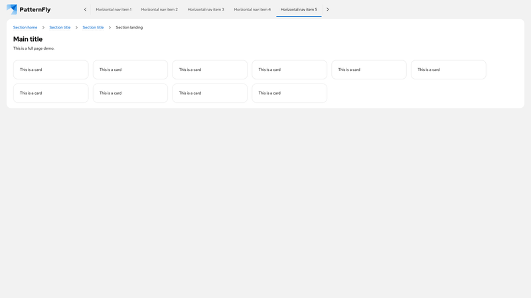
Task: Go to Horizontal nav item 4
Action: pyautogui.click(x=252, y=9)
